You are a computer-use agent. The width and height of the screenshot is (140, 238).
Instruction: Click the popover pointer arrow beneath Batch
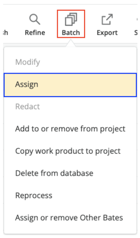pos(71,43)
